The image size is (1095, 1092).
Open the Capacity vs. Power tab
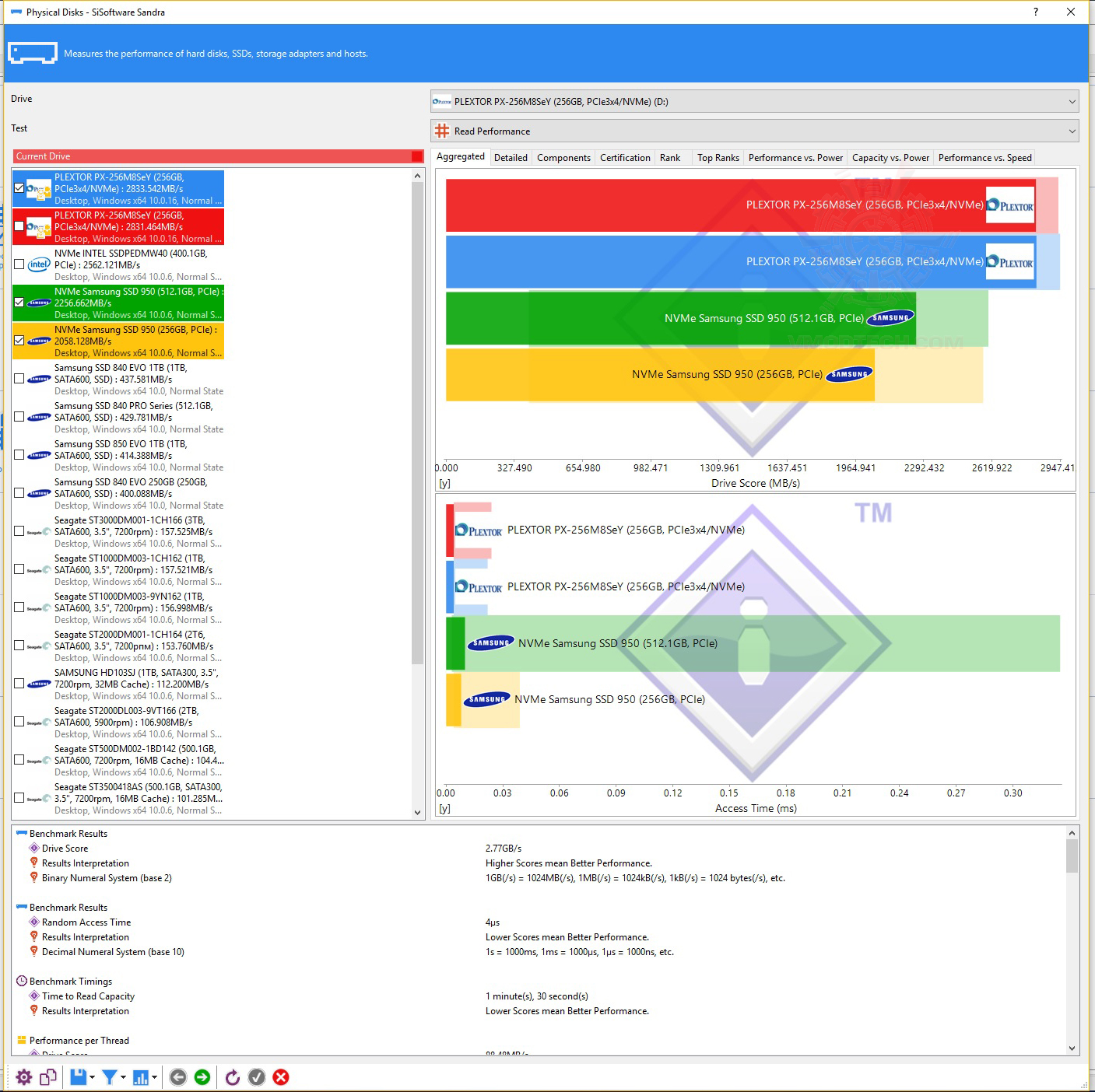pyautogui.click(x=890, y=157)
